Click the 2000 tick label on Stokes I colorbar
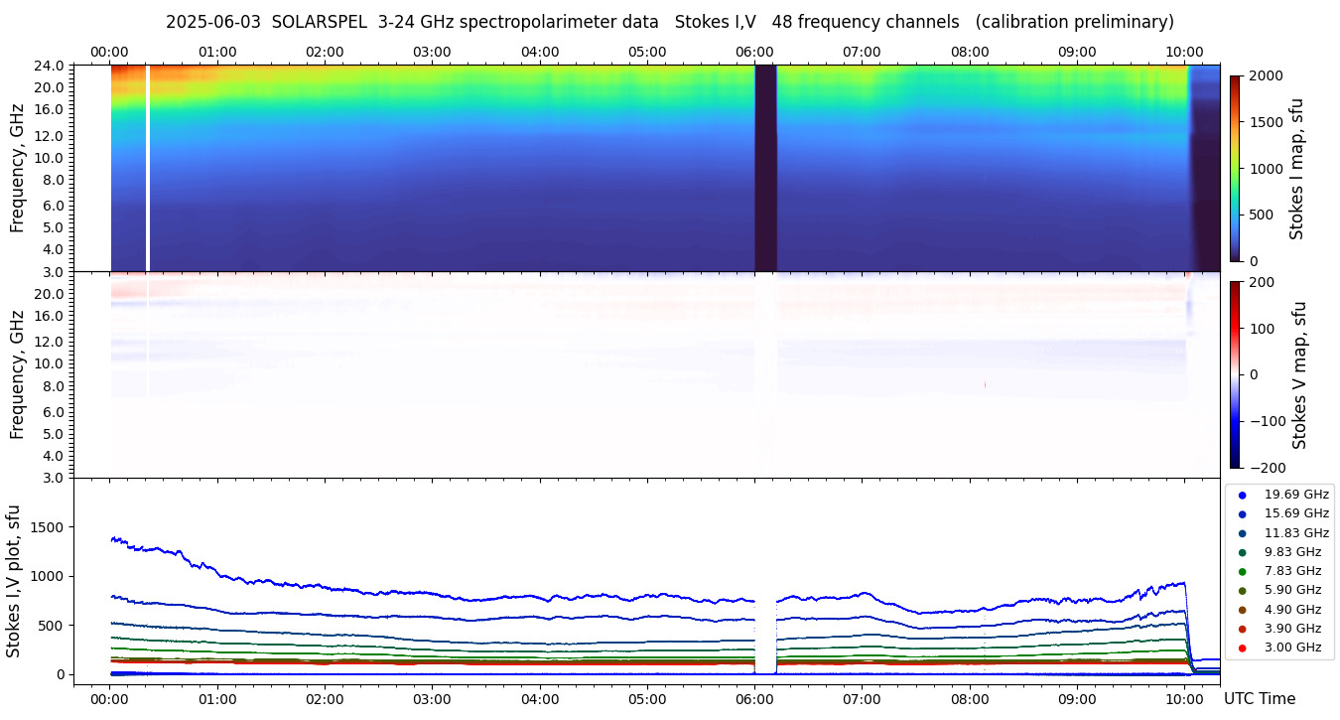1340x720 pixels. pos(1266,75)
